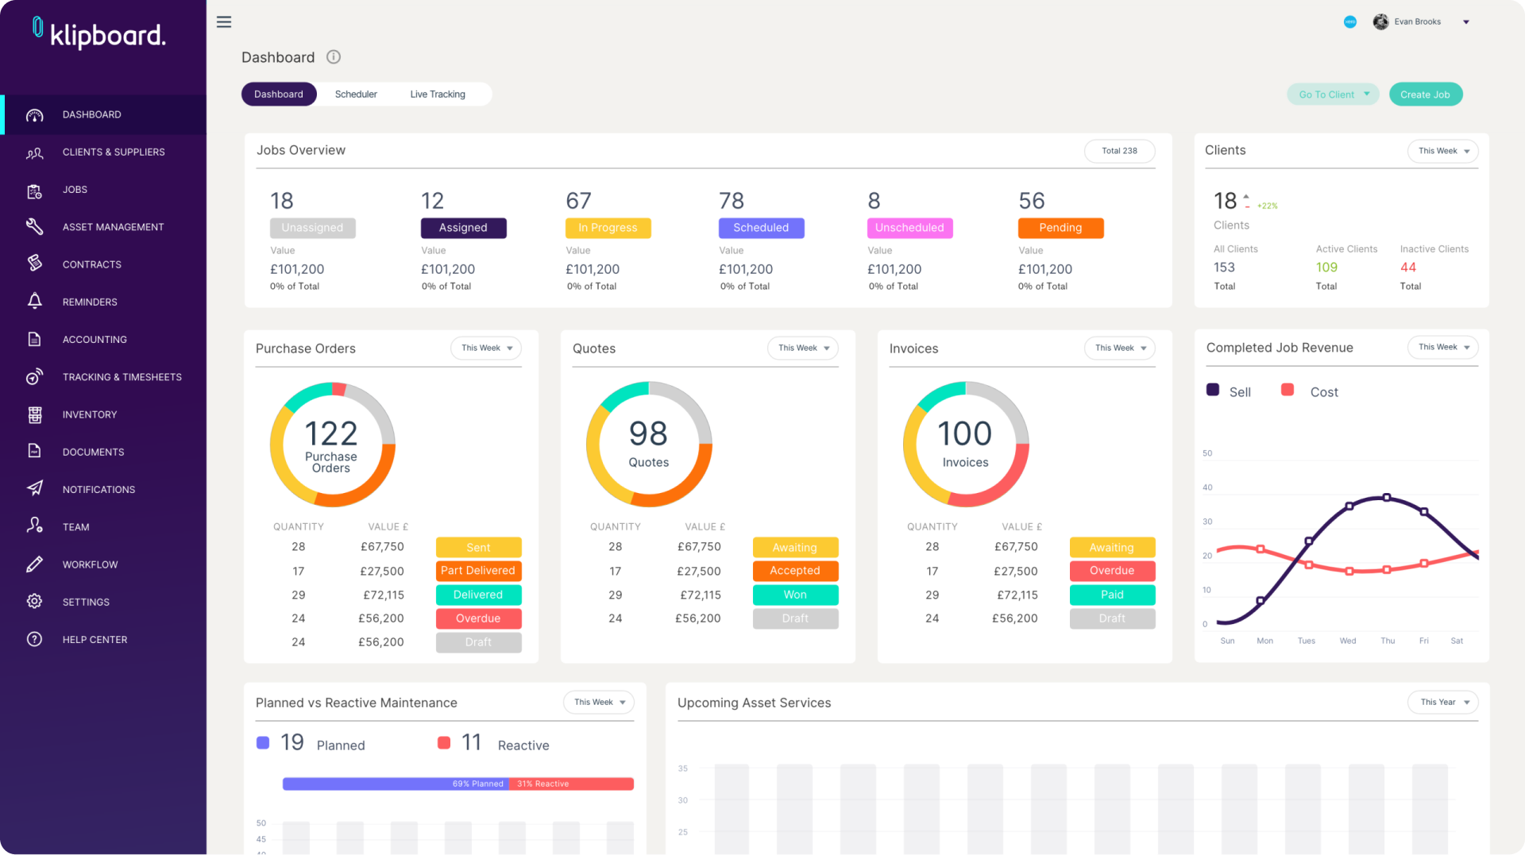Click the Create Job button

pos(1425,94)
